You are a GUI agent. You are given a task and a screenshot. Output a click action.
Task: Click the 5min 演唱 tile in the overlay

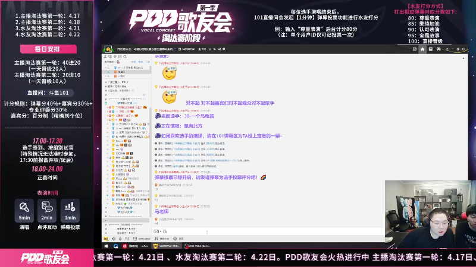pyautogui.click(x=24, y=211)
